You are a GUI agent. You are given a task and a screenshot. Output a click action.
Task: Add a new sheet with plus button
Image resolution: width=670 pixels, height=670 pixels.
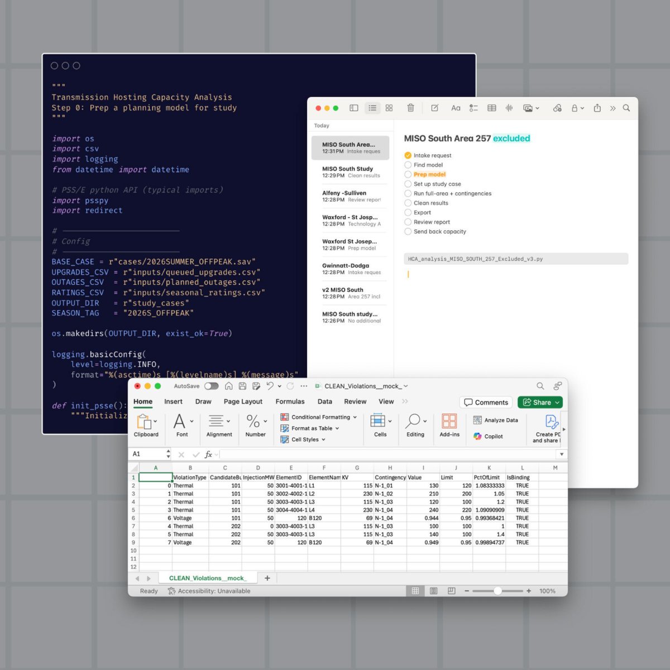click(267, 578)
